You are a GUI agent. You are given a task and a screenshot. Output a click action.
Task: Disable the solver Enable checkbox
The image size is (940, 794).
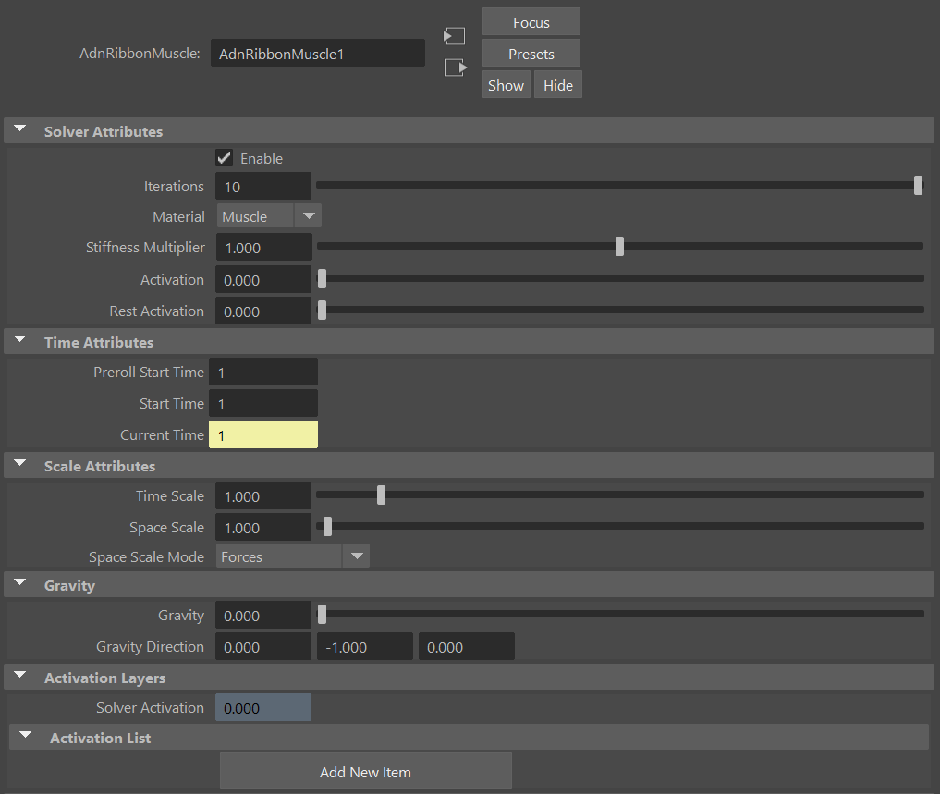click(224, 157)
